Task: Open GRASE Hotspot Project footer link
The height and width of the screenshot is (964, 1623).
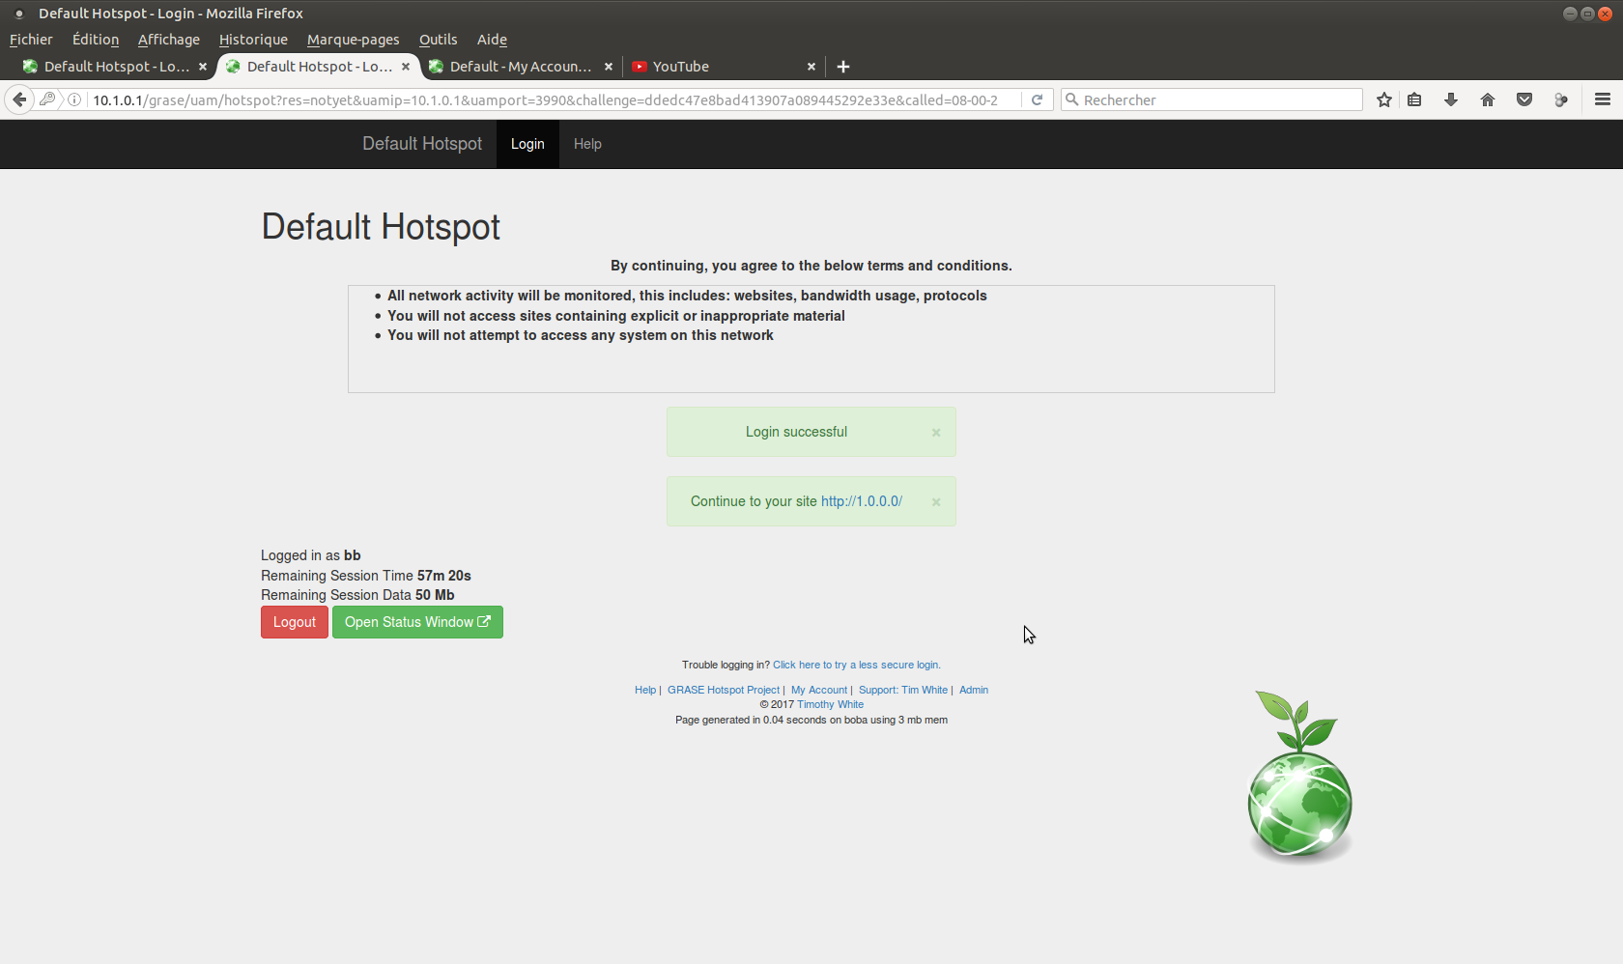Action: 724,690
